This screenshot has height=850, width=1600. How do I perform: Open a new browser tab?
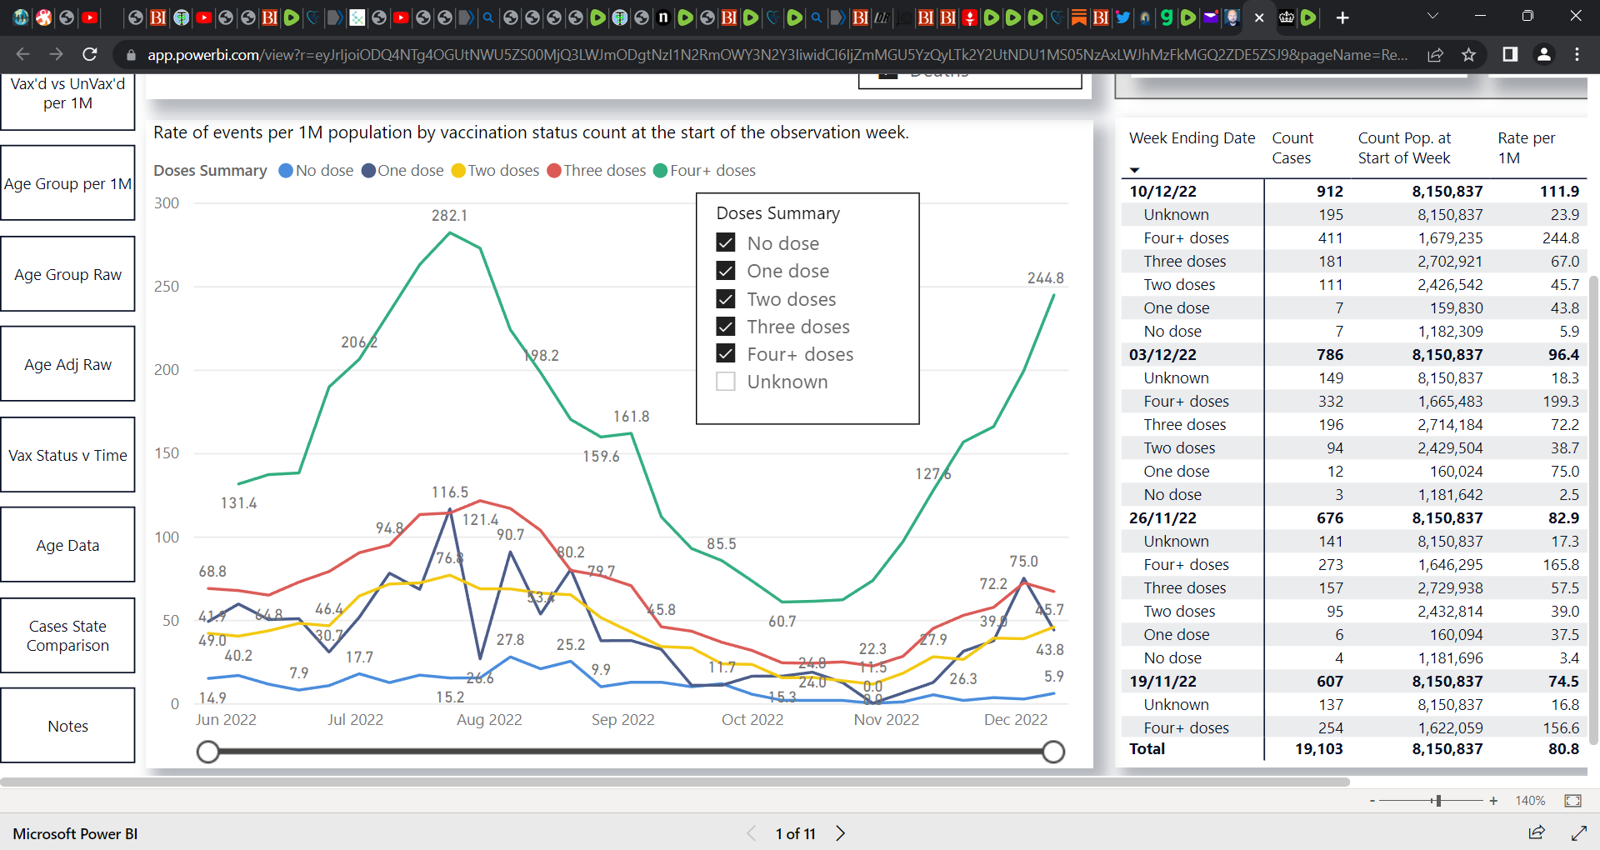pyautogui.click(x=1342, y=17)
